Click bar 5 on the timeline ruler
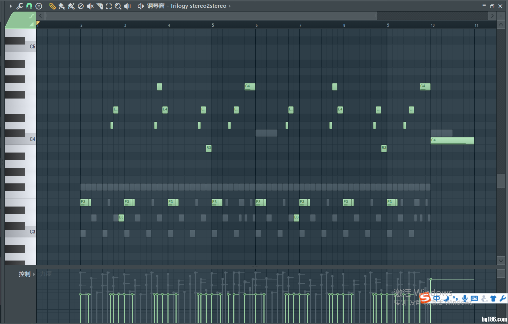508x324 pixels. point(213,25)
